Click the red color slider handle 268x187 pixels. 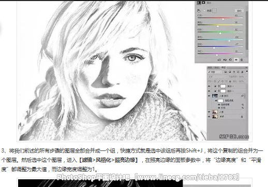click(x=223, y=19)
